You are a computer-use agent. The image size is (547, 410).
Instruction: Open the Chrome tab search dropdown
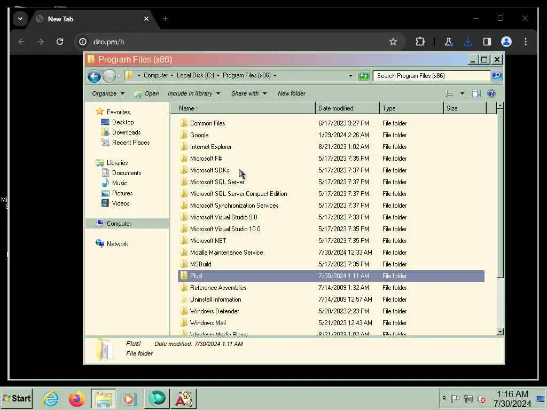20,19
